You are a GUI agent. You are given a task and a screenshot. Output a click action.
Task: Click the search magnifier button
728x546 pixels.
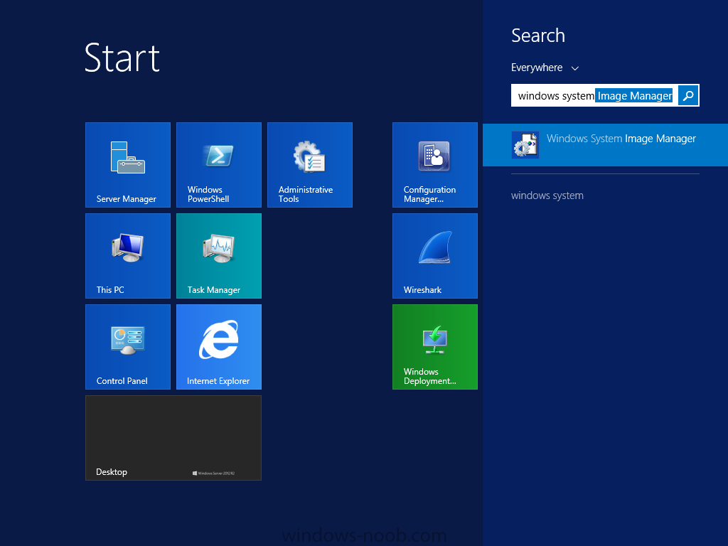(688, 96)
